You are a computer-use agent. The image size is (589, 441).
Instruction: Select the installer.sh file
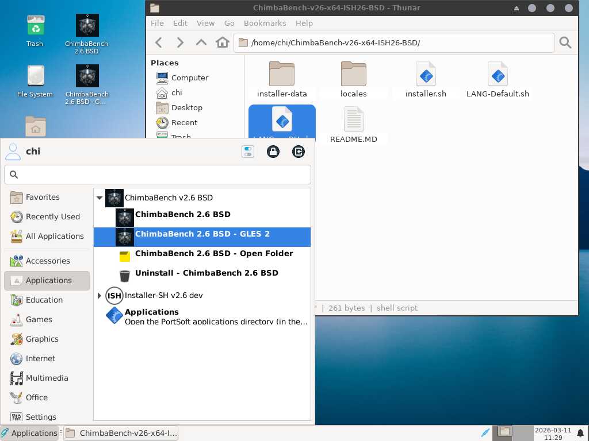pyautogui.click(x=426, y=79)
